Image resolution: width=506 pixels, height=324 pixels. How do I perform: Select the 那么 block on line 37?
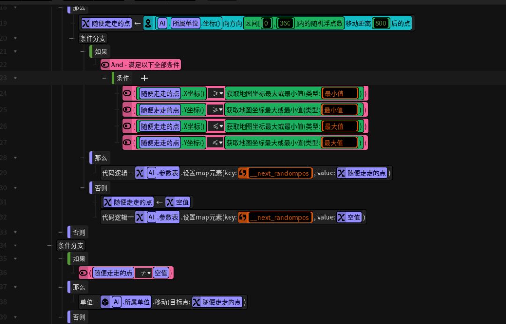tap(78, 287)
